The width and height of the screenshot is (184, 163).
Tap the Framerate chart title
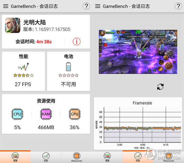142,103
